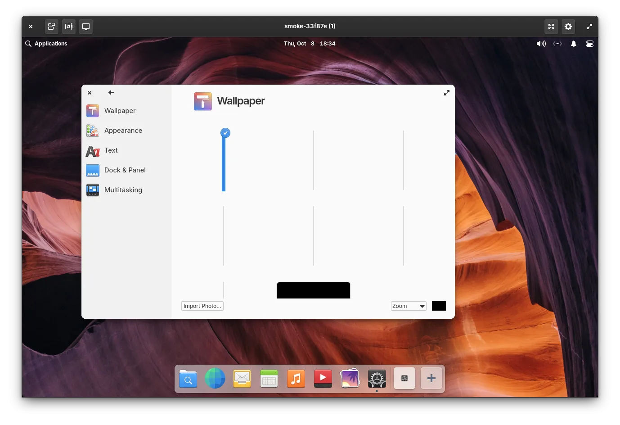Open the Files app in dock
Screen dimensions: 620x425
188,379
